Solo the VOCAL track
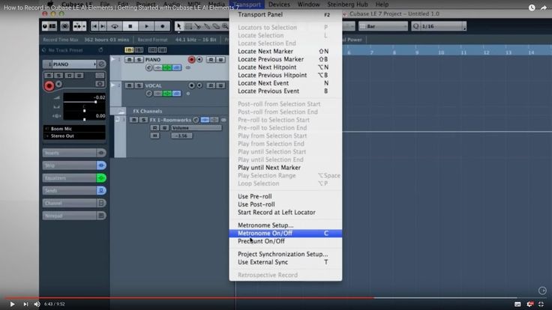Viewport: 552px width, 310px height. coord(139,85)
